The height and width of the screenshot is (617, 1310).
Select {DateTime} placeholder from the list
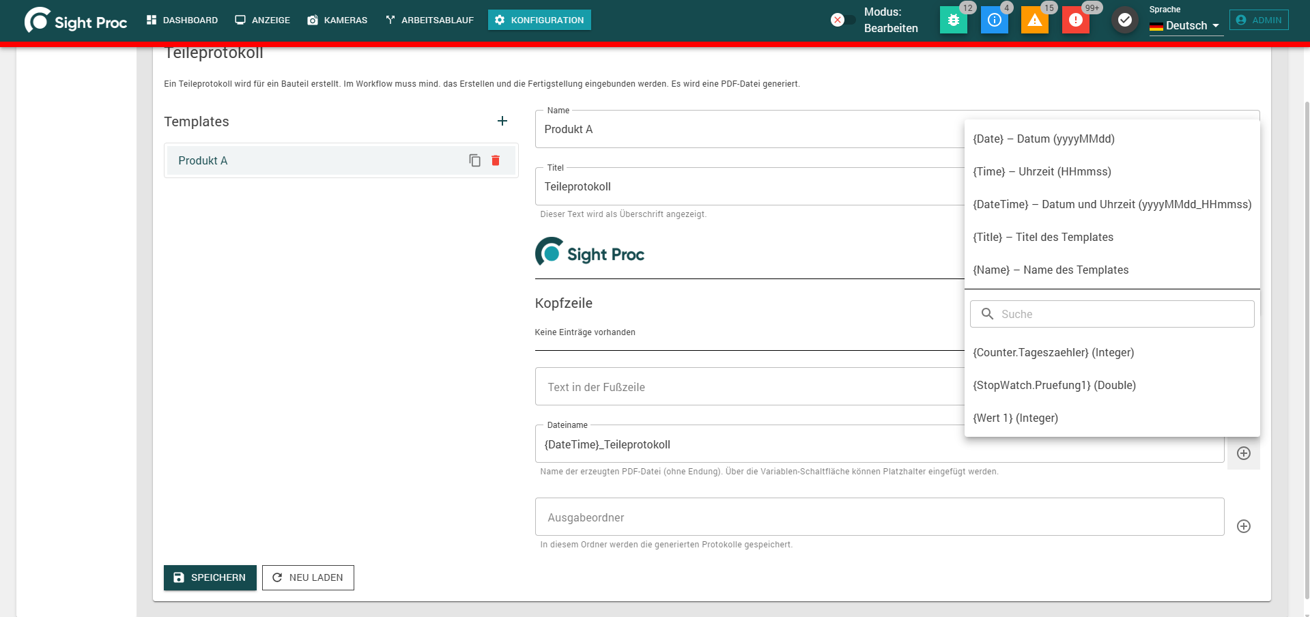click(1112, 204)
